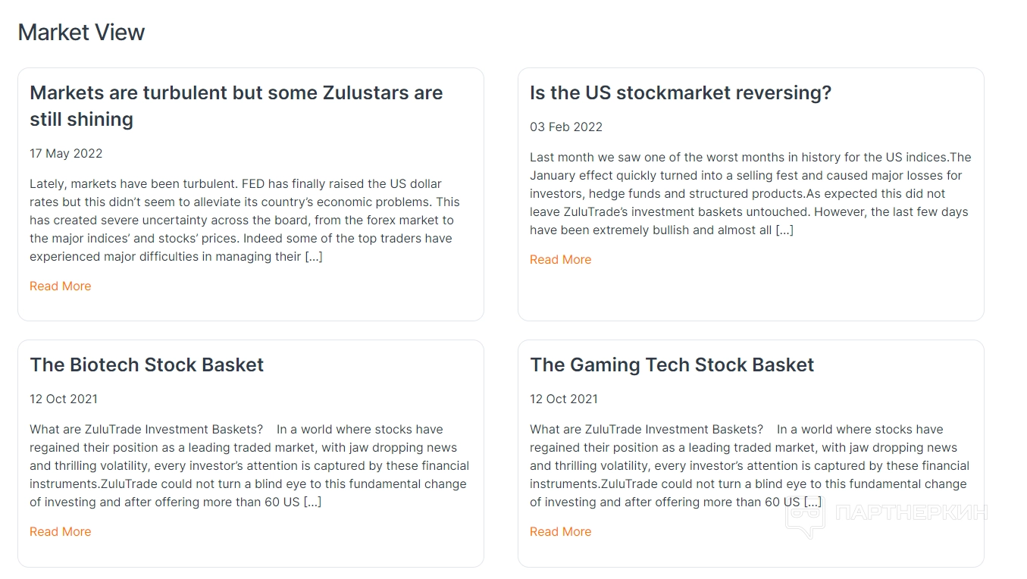
Task: Click the date in the Gaming Tech card
Action: (564, 399)
